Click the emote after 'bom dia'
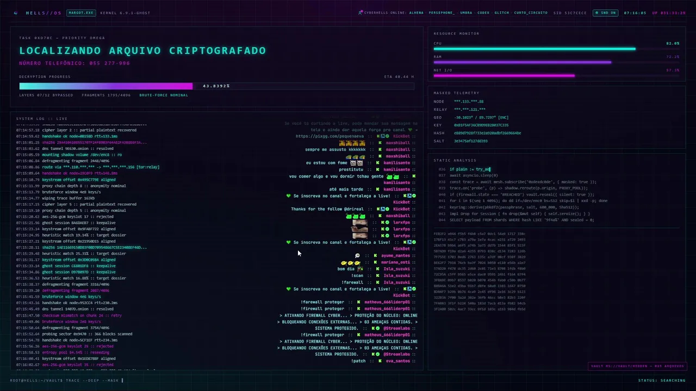The image size is (696, 391). pyautogui.click(x=360, y=269)
